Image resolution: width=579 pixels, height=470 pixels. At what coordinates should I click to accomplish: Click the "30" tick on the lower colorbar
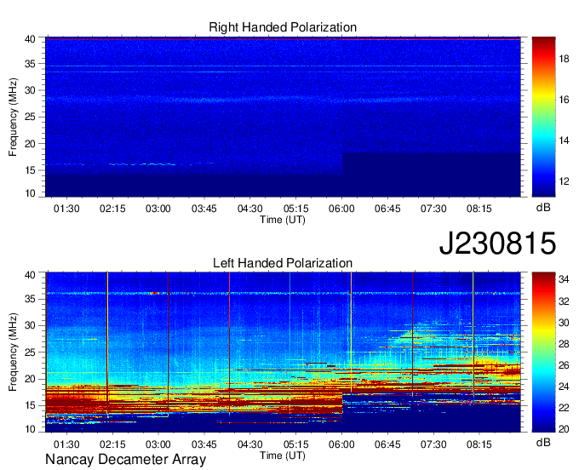[x=565, y=323]
